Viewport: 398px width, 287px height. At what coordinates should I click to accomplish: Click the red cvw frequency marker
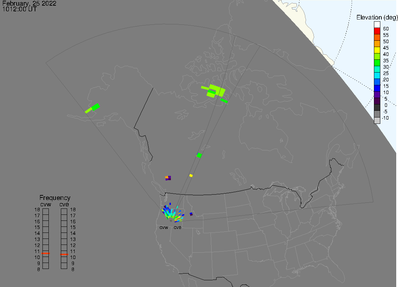click(46, 253)
